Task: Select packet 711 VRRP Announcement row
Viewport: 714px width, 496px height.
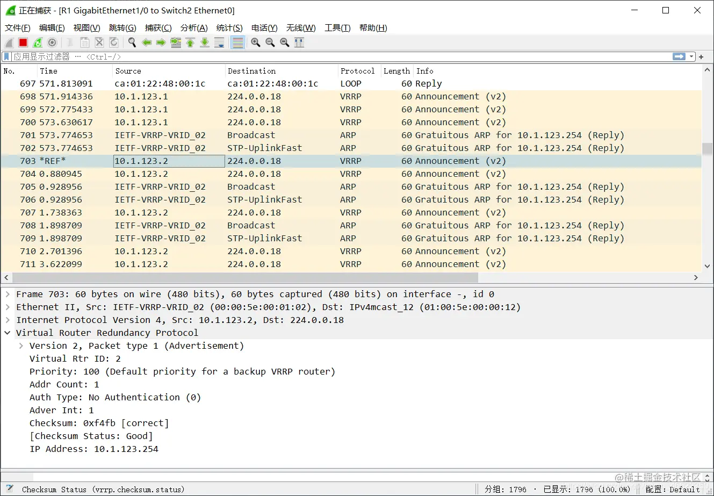Action: click(x=351, y=264)
